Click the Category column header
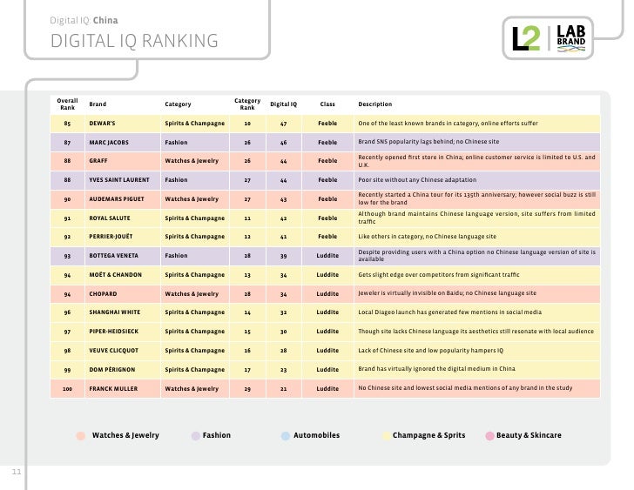Image resolution: width=634 pixels, height=490 pixels. point(178,104)
